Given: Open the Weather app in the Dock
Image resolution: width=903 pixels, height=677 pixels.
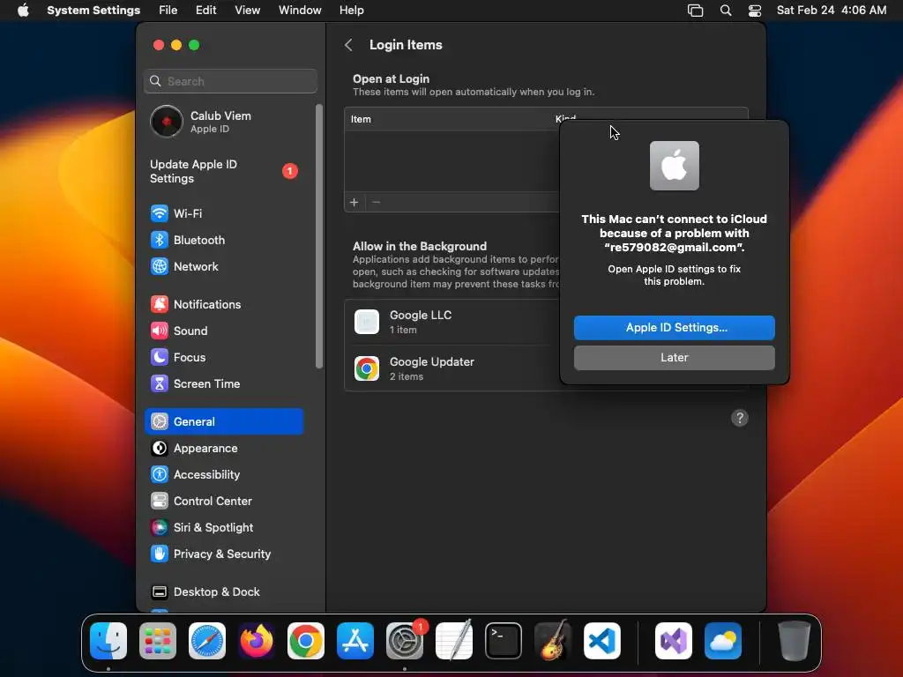Looking at the screenshot, I should tap(723, 641).
